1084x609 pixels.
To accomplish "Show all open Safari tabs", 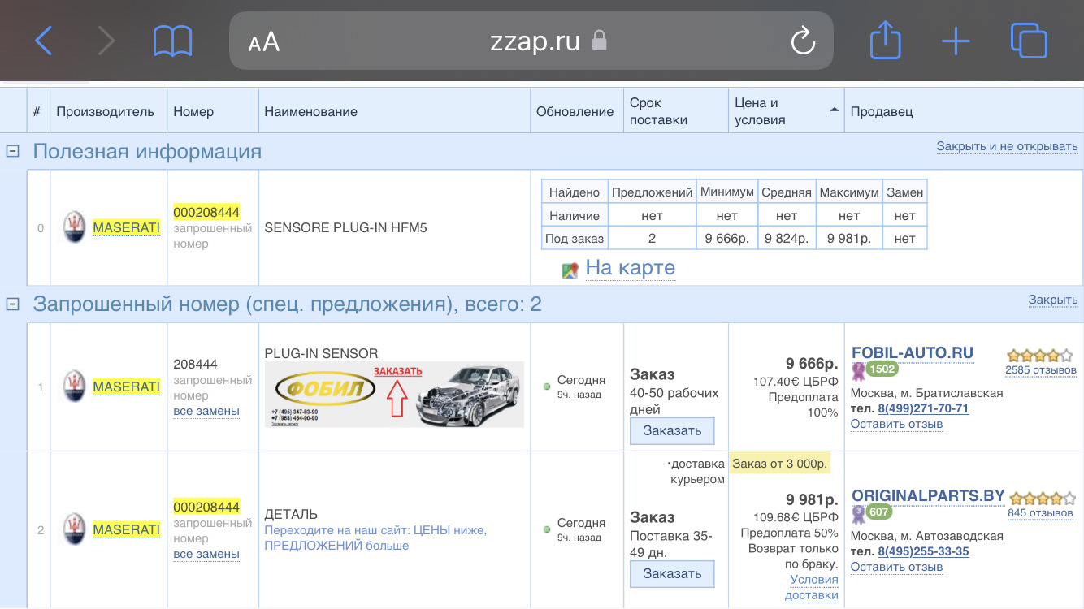I will click(1029, 40).
